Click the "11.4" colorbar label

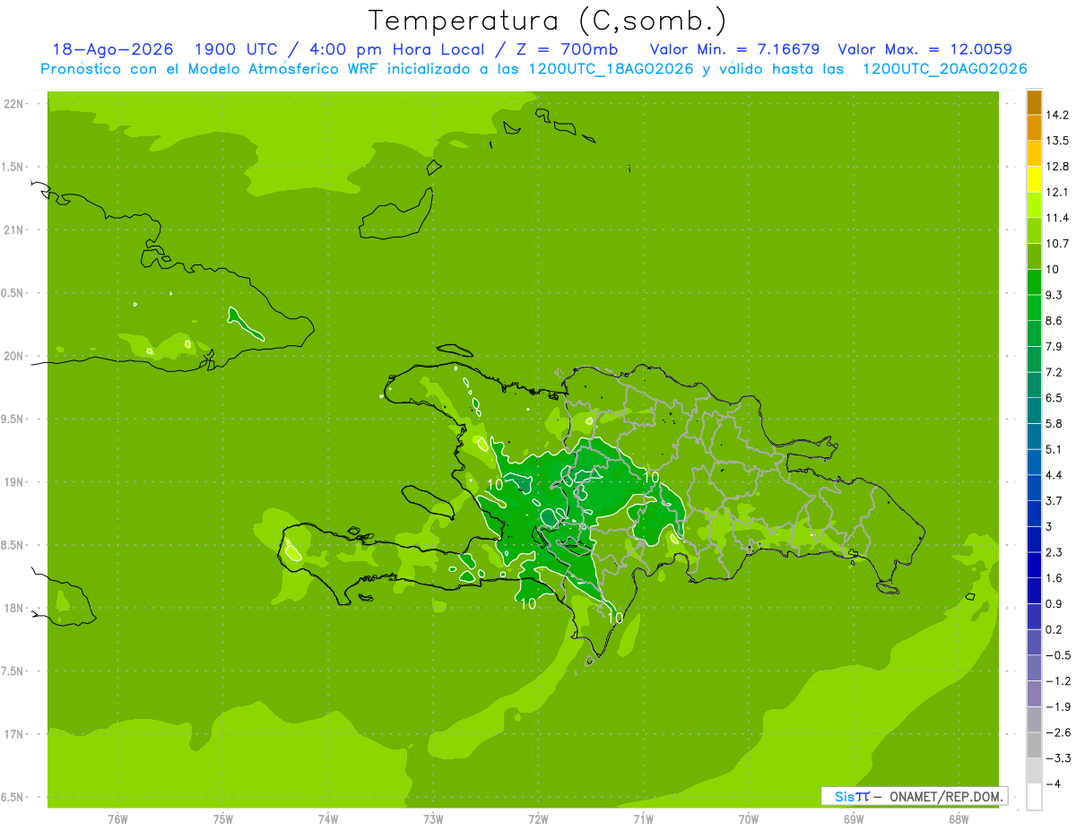coord(1058,218)
